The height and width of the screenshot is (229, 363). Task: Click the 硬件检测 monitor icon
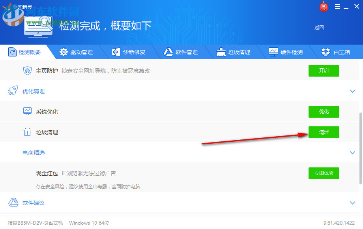[x=273, y=52]
